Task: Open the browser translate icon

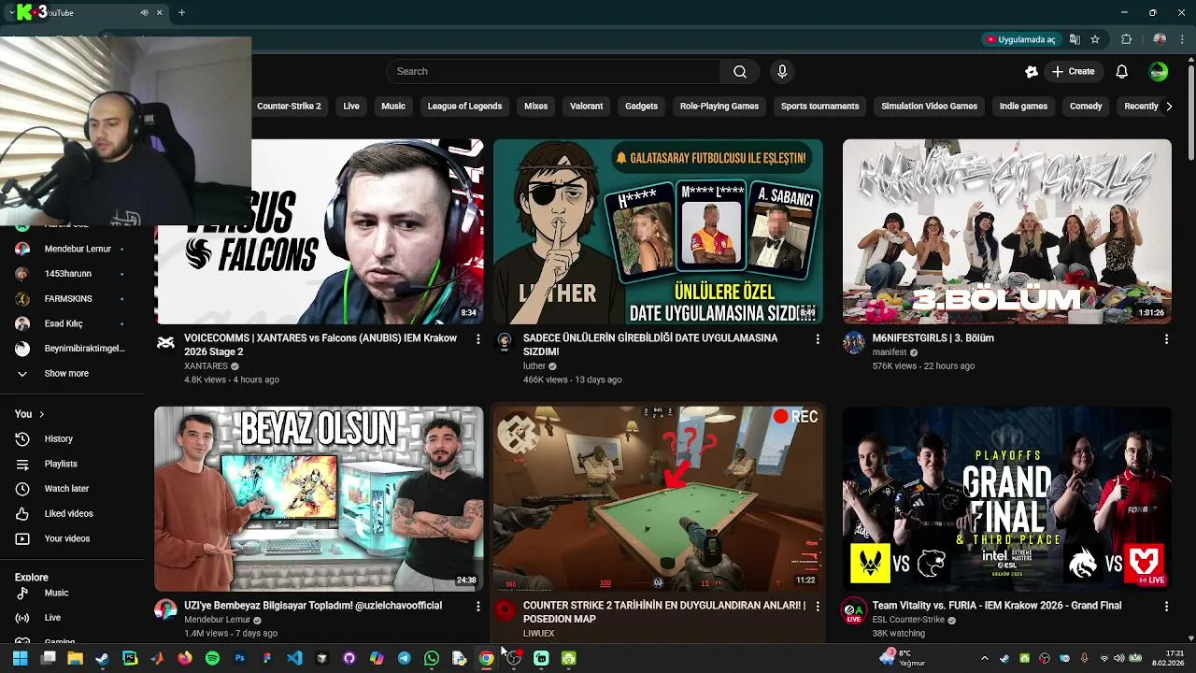Action: [x=1075, y=39]
